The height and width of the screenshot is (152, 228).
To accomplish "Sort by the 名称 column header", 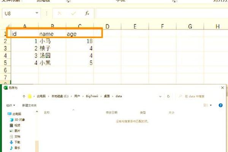I will pyautogui.click(x=47, y=112).
